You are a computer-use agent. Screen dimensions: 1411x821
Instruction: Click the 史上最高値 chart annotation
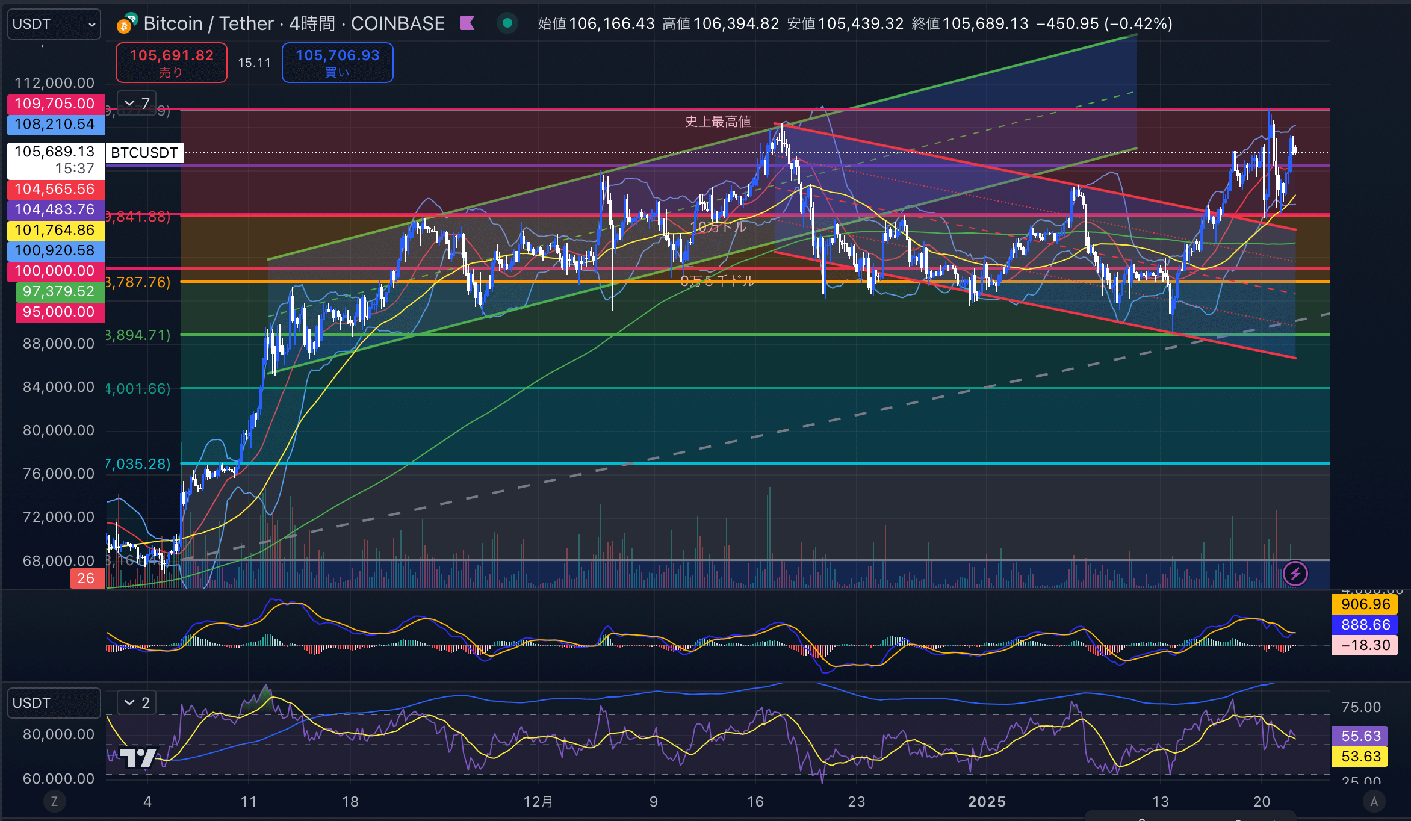718,122
